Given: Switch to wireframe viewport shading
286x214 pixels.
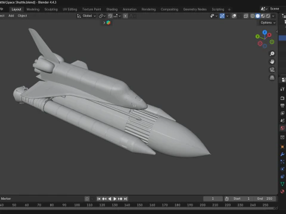Looking at the screenshot, I should click(253, 16).
